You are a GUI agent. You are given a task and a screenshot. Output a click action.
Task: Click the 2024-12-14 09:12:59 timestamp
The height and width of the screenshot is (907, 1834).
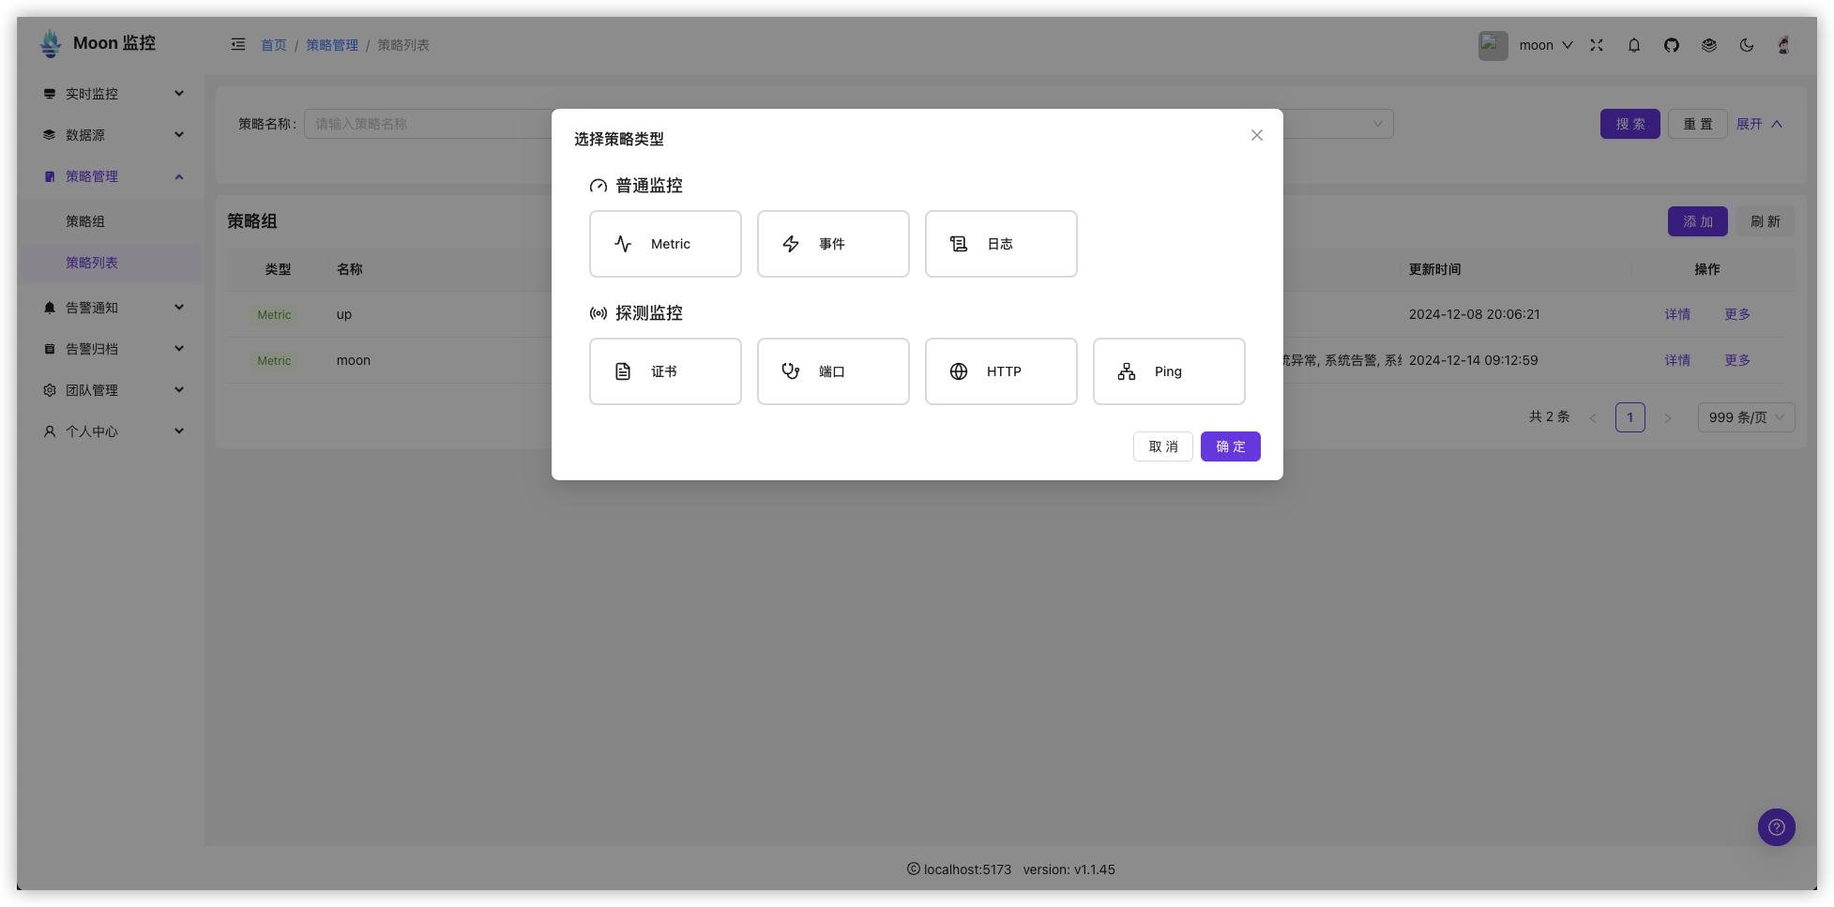tap(1474, 360)
